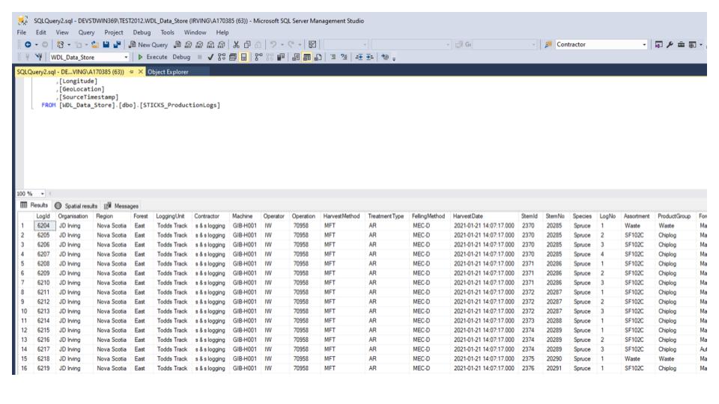Select the LogId cell 6204

coord(44,226)
